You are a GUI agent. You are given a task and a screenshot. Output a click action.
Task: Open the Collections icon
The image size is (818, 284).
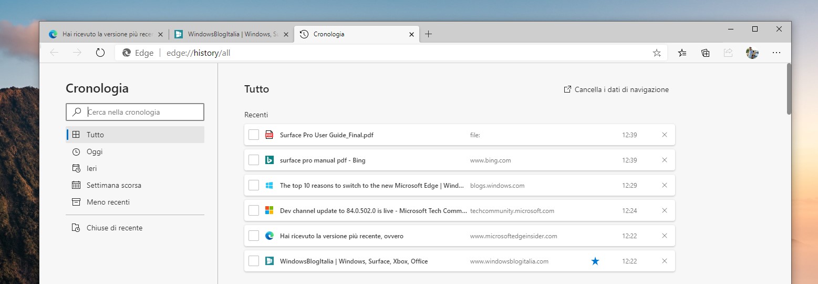pyautogui.click(x=706, y=53)
